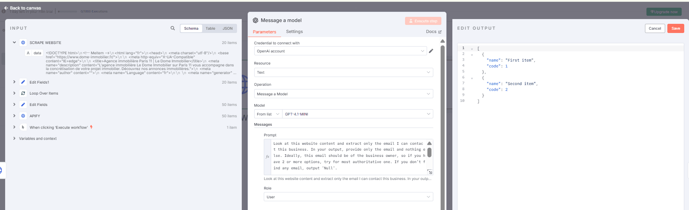Select the Parameters tab
The width and height of the screenshot is (689, 210).
click(264, 32)
